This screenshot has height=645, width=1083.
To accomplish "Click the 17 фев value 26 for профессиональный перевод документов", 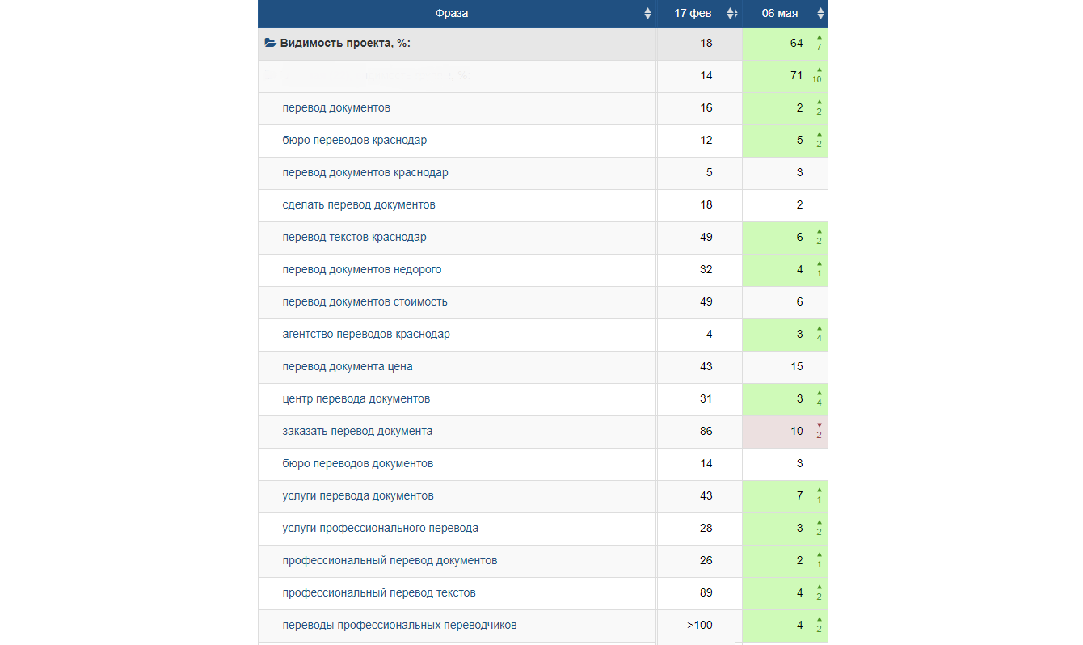I will tap(706, 561).
